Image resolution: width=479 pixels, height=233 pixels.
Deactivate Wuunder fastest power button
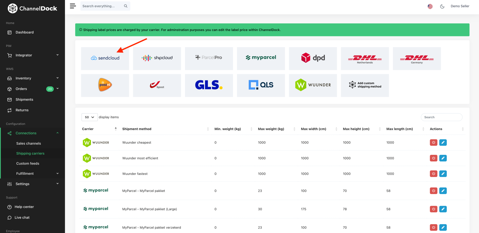tap(433, 174)
